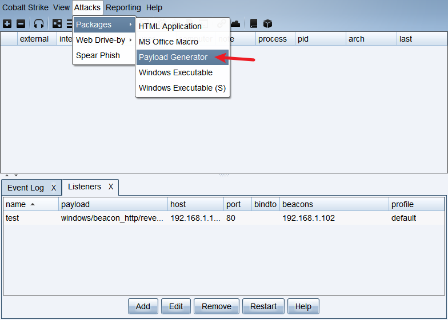Switch to pivot graph view icon
Screen dimensions: 448x320
pyautogui.click(x=57, y=24)
